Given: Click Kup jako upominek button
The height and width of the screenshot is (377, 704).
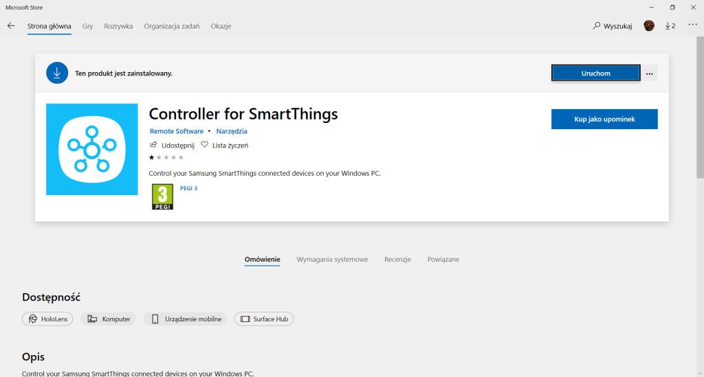Looking at the screenshot, I should click(x=604, y=119).
